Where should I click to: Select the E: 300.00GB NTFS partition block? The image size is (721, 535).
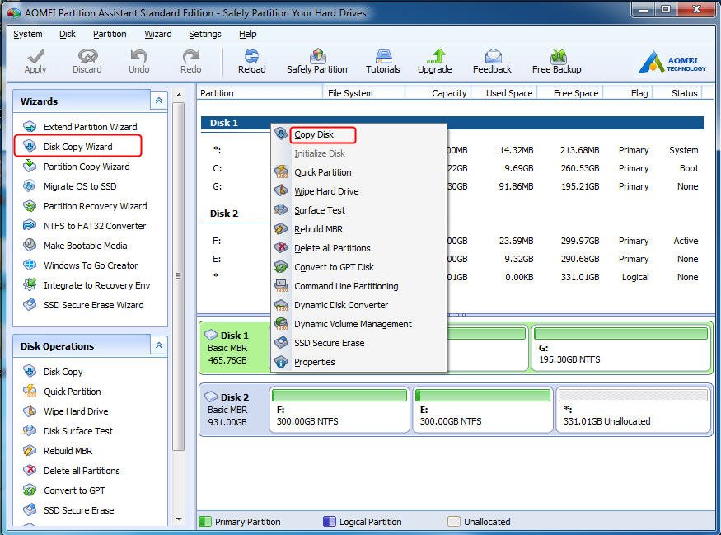[x=483, y=410]
